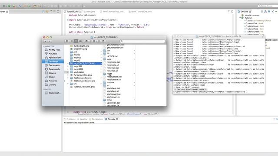Image resolution: width=278 pixels, height=156 pixels.
Task: Expand the mcp62 folder in Finder
Action: (x=101, y=55)
